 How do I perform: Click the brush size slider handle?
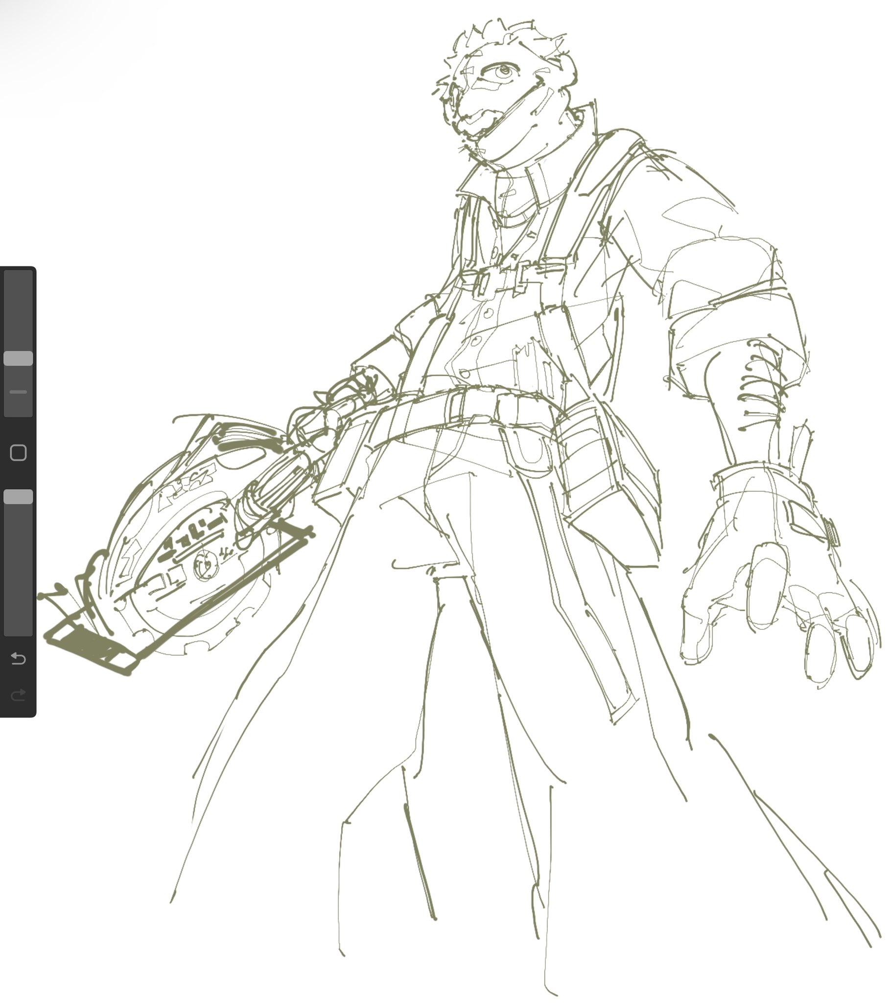[x=18, y=358]
